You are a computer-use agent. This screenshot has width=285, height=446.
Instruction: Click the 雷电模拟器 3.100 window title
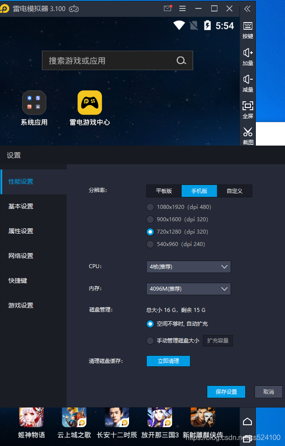click(39, 9)
